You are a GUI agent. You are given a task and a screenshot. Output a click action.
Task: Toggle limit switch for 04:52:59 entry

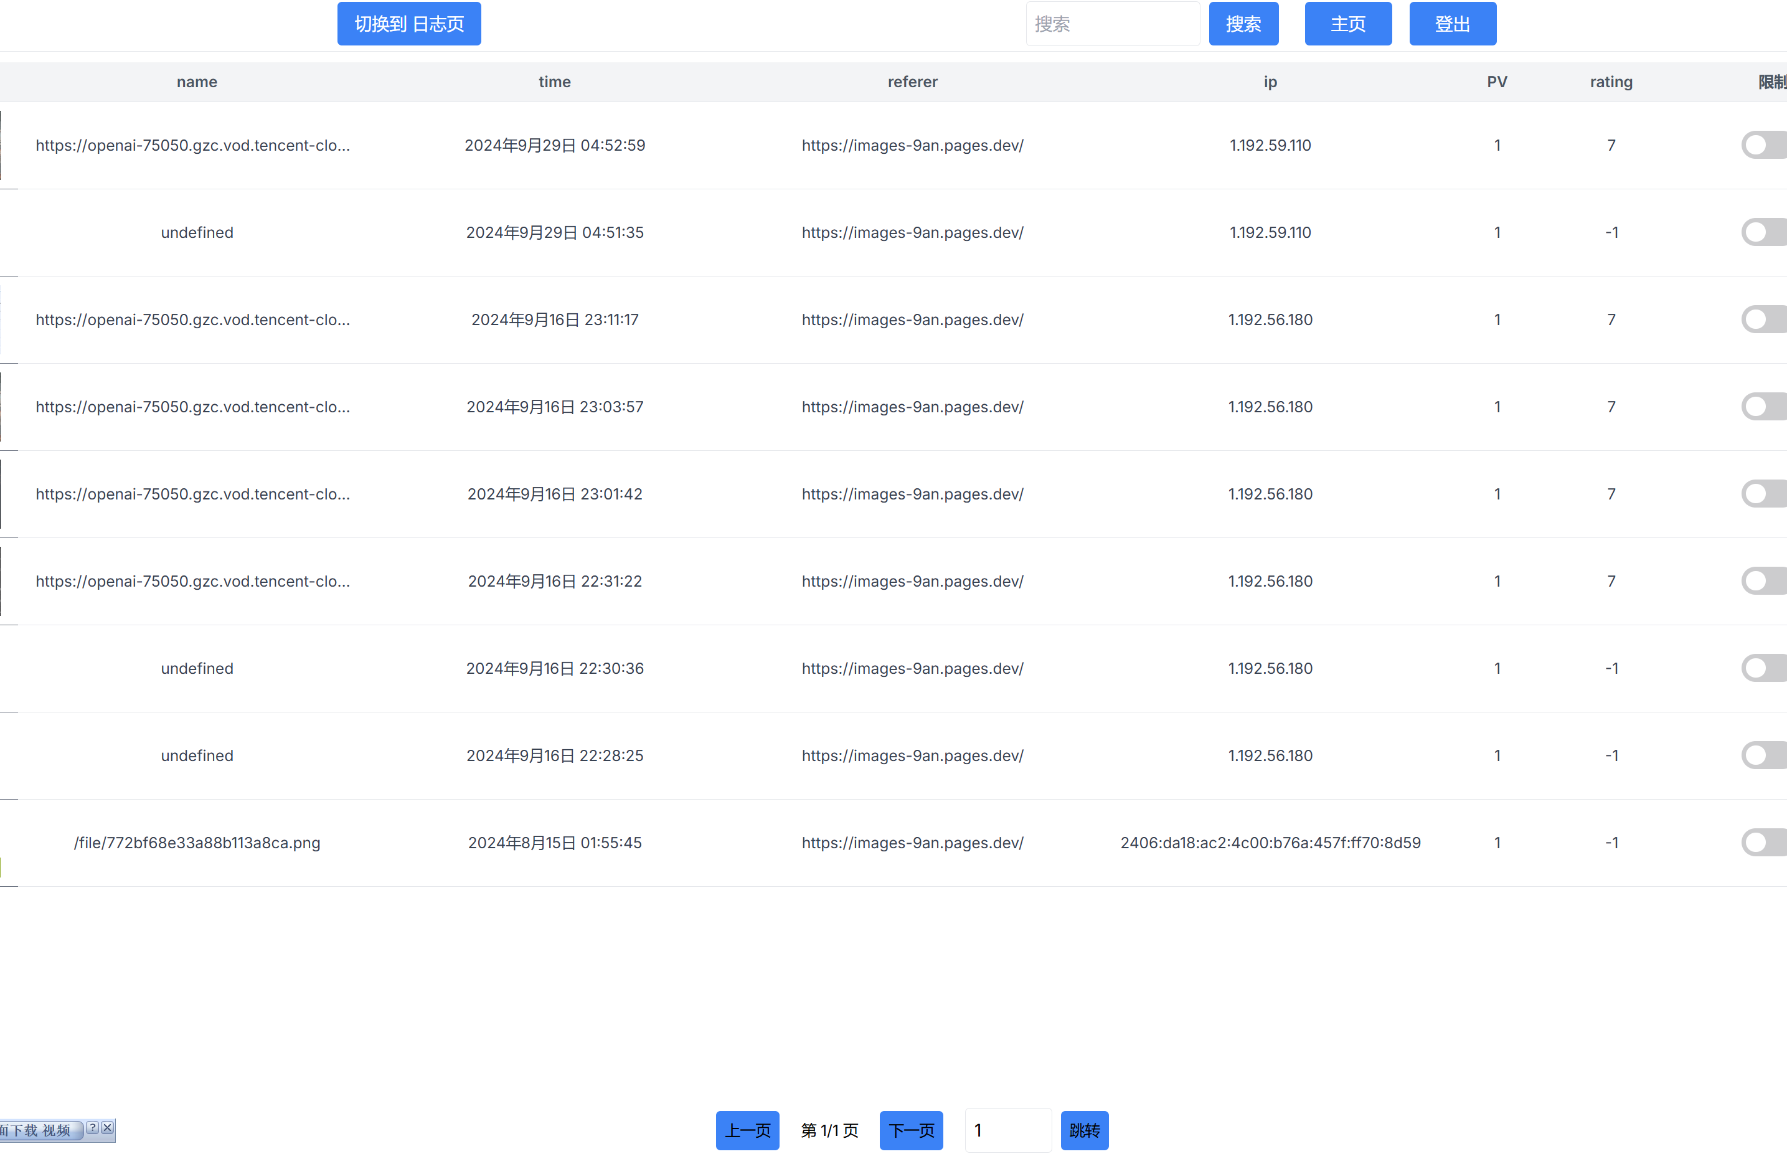pyautogui.click(x=1764, y=145)
